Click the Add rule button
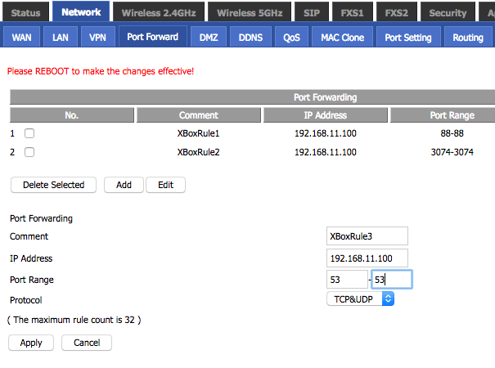The image size is (495, 368). (x=124, y=185)
